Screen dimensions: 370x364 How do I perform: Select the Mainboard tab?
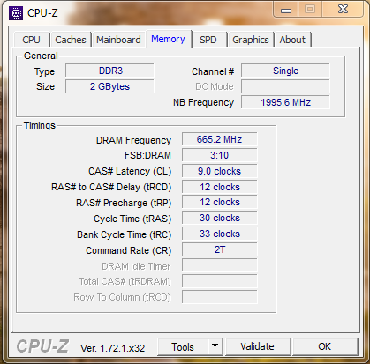tap(118, 40)
